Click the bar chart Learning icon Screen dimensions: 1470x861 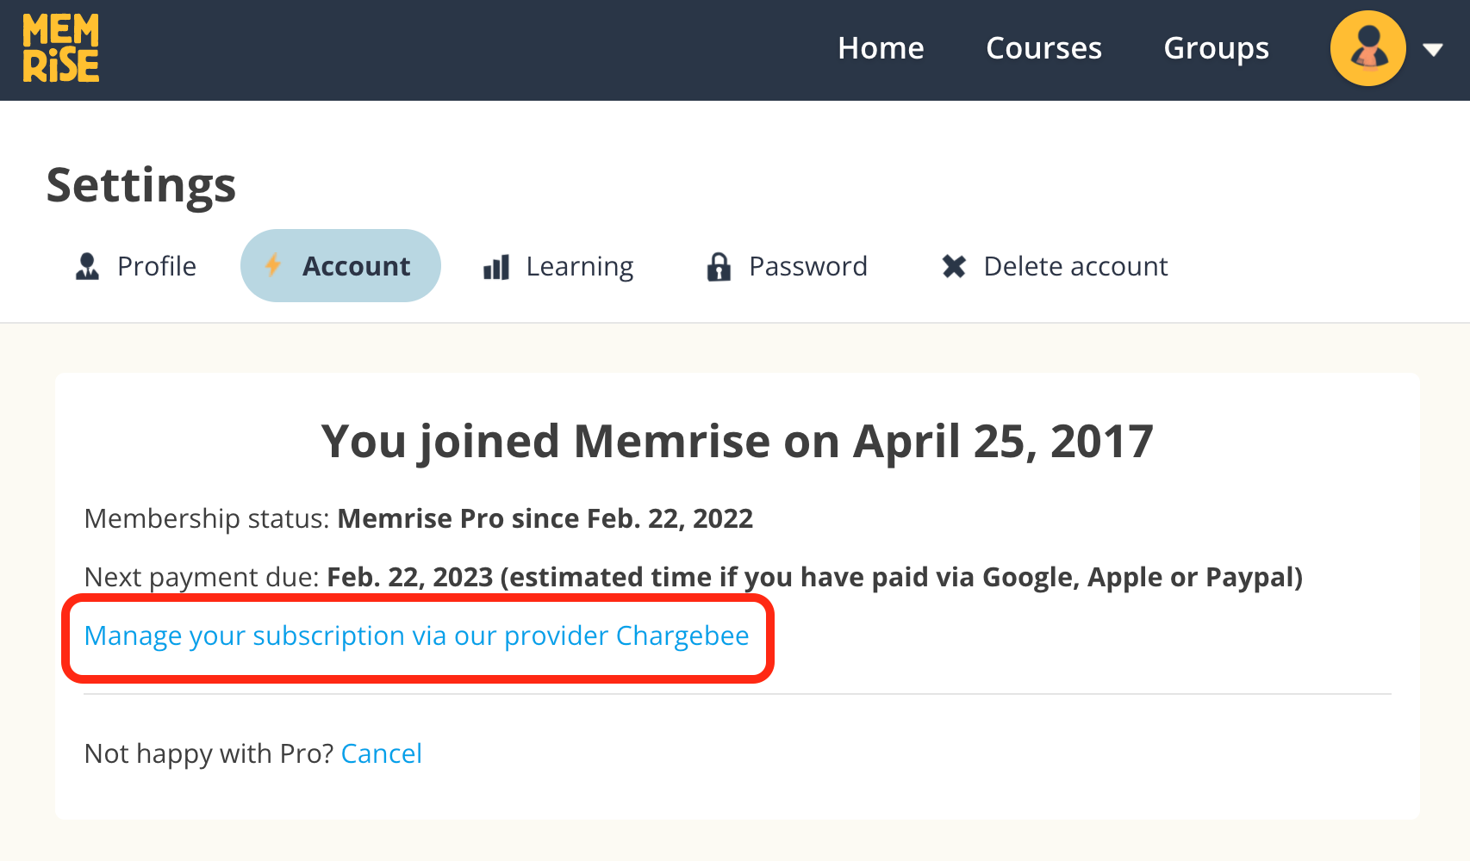click(x=496, y=267)
